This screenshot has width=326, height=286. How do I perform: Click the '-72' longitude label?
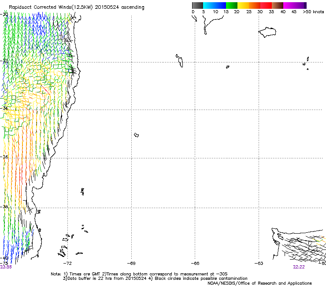pyautogui.click(x=67, y=264)
